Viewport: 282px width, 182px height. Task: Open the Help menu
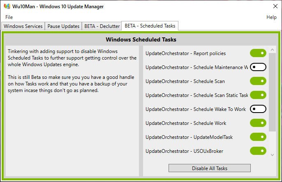pyautogui.click(x=271, y=17)
